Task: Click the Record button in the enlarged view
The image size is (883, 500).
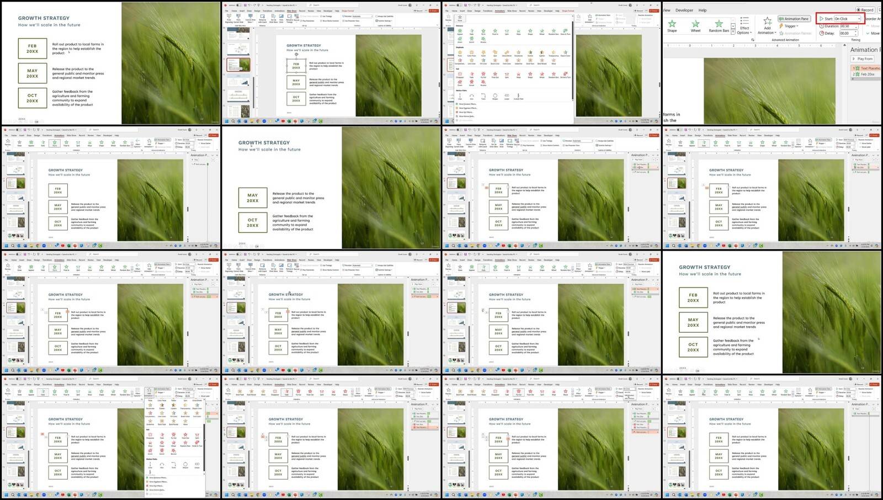Action: 865,10
